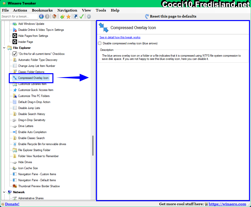Click the File Explorer Starting Folder icon

click(x=15, y=150)
